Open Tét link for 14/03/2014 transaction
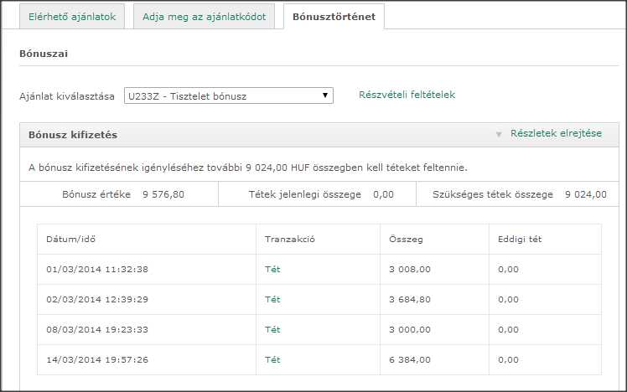Image resolution: width=627 pixels, height=392 pixels. 272,359
